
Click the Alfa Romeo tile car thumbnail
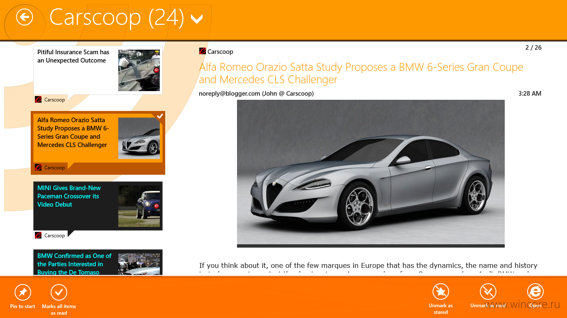139,138
